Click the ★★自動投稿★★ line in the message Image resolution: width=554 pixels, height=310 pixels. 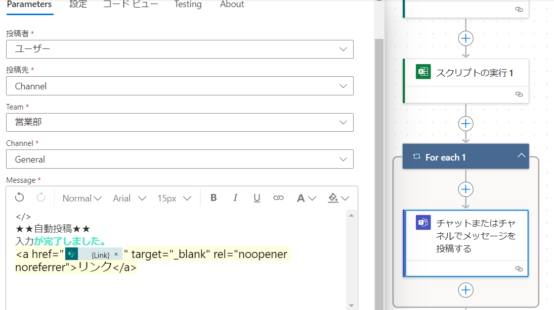point(53,229)
